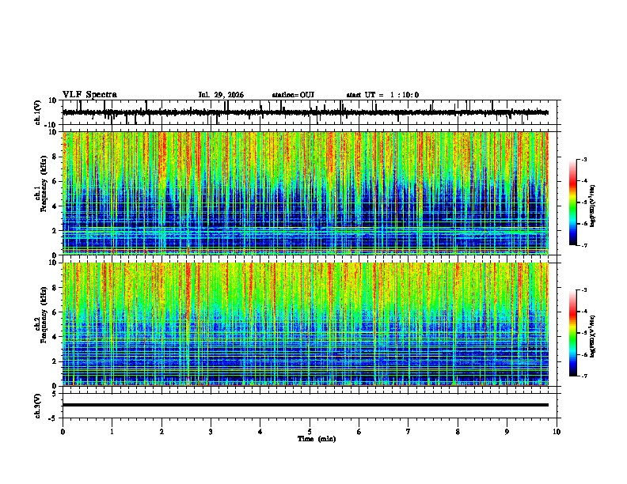Click time axis tick label '9'
The width and height of the screenshot is (627, 484).
(507, 432)
